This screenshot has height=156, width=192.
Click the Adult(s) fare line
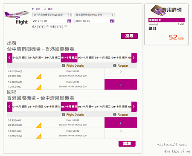tap(166, 24)
